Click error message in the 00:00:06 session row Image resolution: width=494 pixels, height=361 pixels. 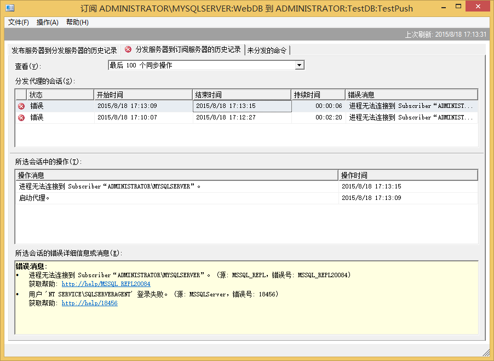coord(411,106)
